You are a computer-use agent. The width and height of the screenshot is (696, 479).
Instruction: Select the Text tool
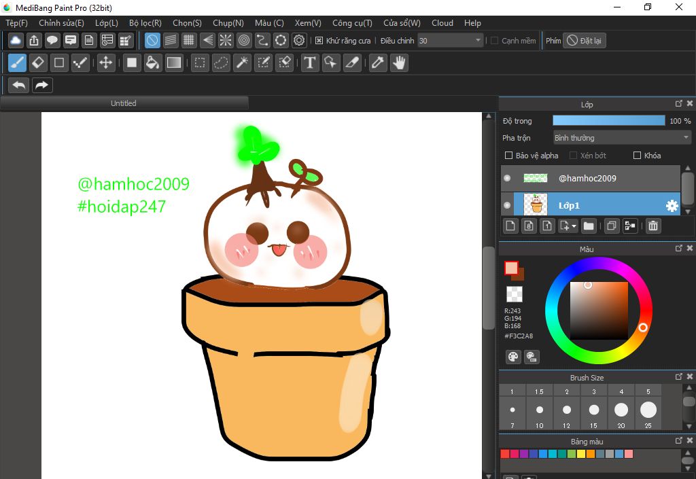click(x=310, y=63)
